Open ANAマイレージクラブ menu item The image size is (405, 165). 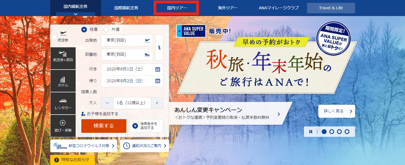point(279,8)
